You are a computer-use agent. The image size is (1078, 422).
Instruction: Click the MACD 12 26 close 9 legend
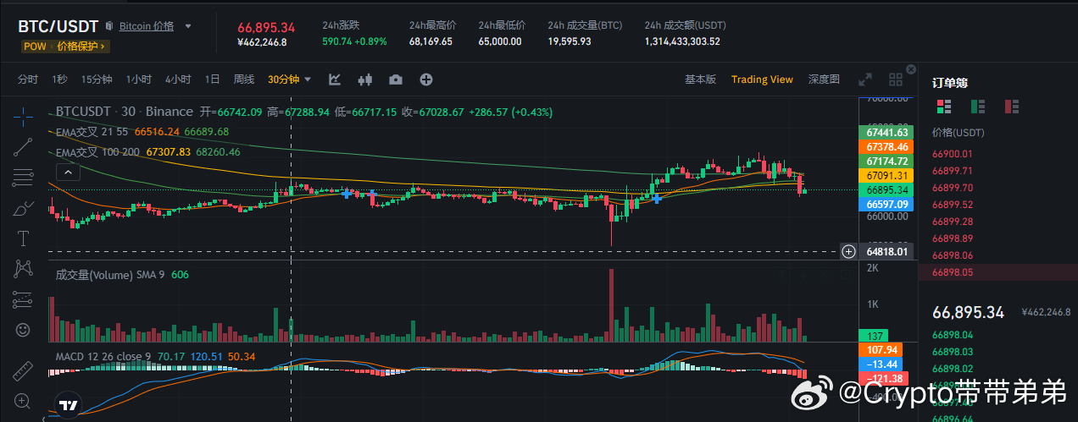coord(103,356)
